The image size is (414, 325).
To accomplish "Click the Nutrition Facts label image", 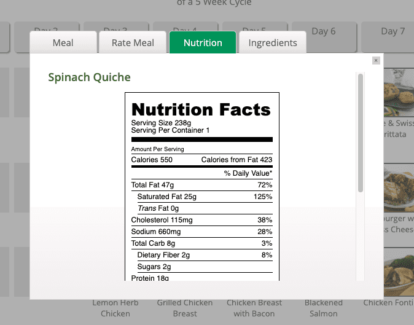I will [x=202, y=186].
